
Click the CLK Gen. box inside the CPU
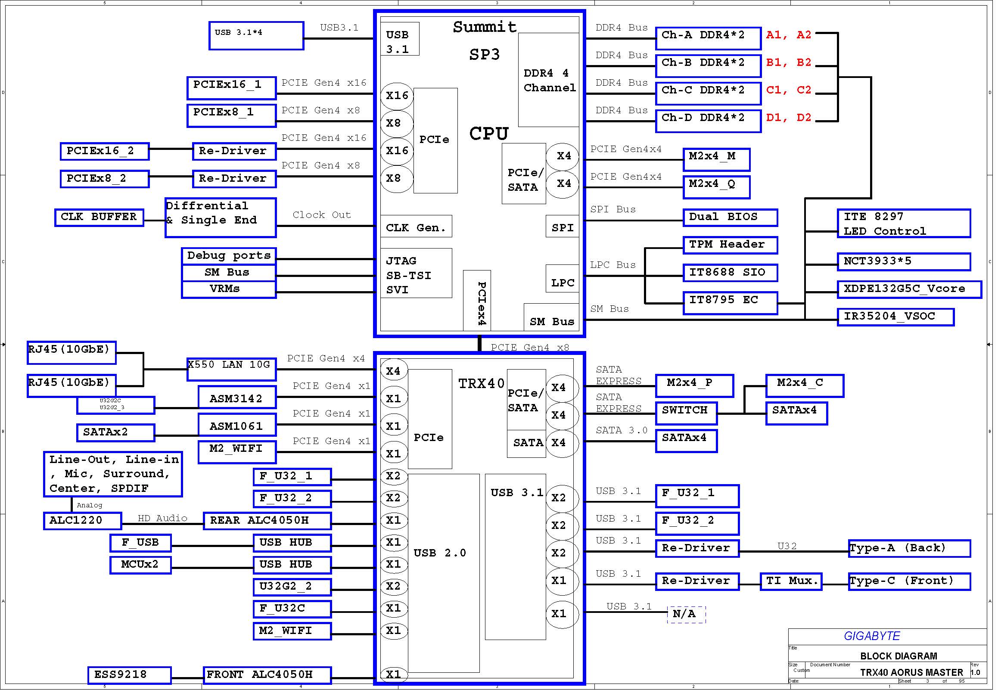pyautogui.click(x=417, y=227)
